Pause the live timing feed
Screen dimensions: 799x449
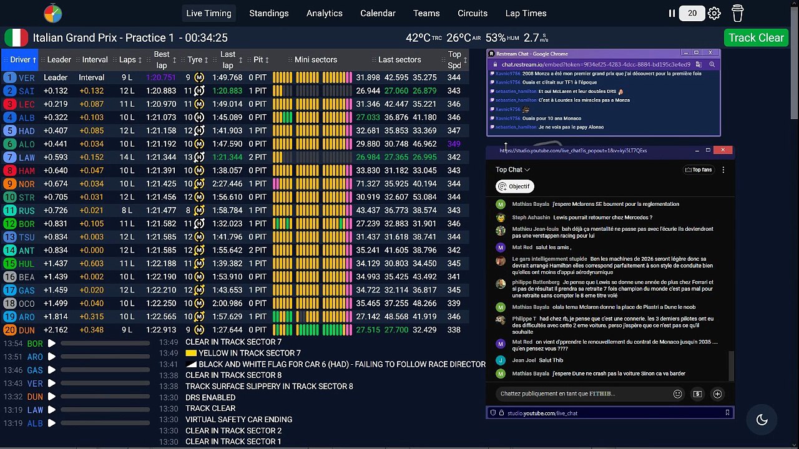(x=672, y=13)
